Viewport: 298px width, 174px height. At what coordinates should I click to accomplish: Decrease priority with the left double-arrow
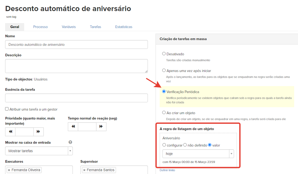10,132
